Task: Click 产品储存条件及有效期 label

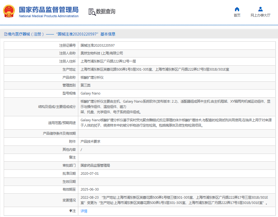Action: pyautogui.click(x=59, y=133)
